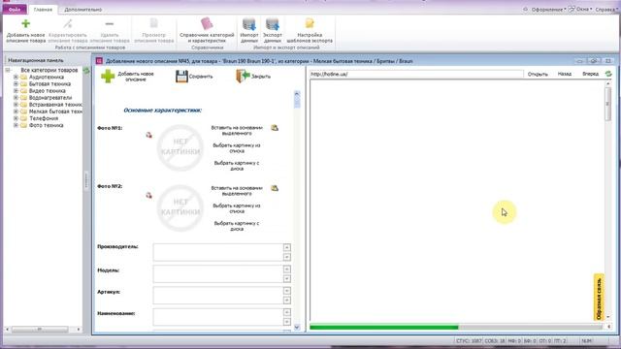Viewport: 621px width, 349px height.
Task: Click the 'Вперед' browser button
Action: click(x=590, y=74)
